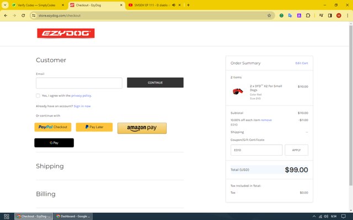Screen dimensions: 353x220
Task: Toggle the browser side panel
Action: point(330,15)
